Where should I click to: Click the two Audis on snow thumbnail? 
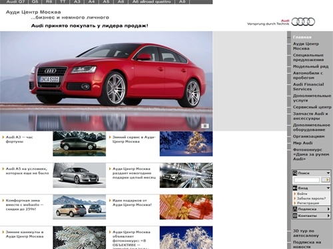point(79,207)
